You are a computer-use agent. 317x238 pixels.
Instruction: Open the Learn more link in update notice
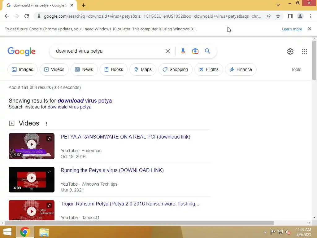point(292,29)
